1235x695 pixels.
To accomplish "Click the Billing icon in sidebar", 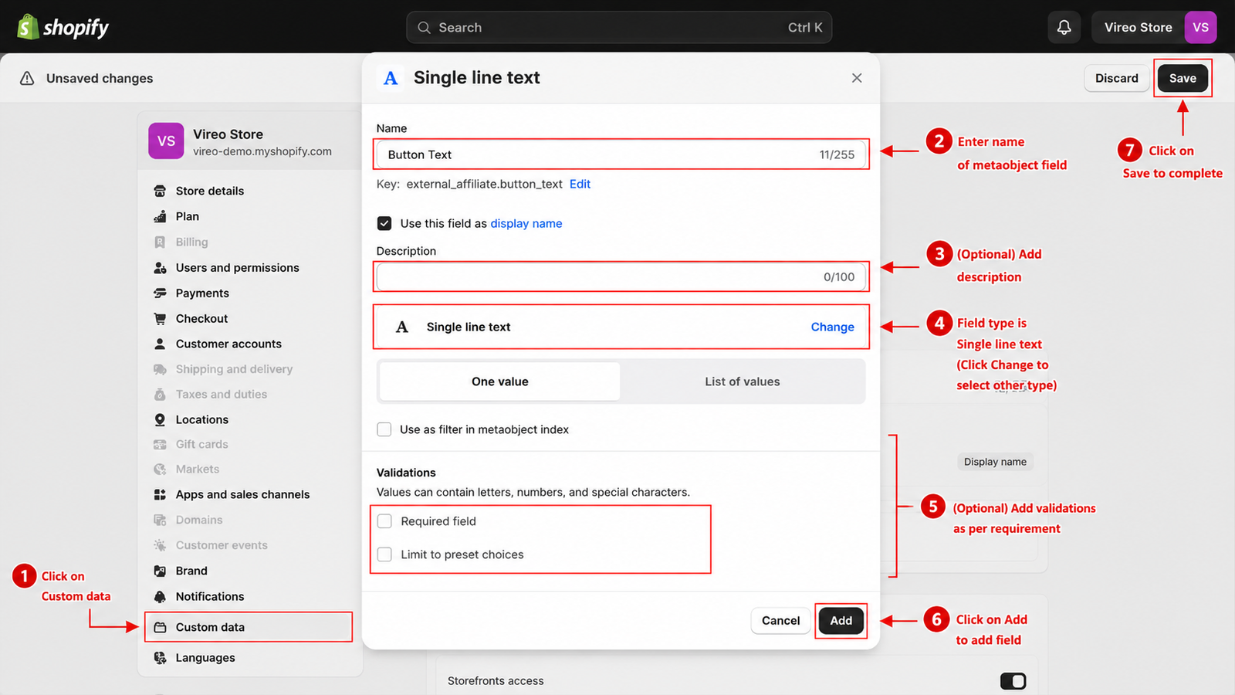I will pos(160,242).
